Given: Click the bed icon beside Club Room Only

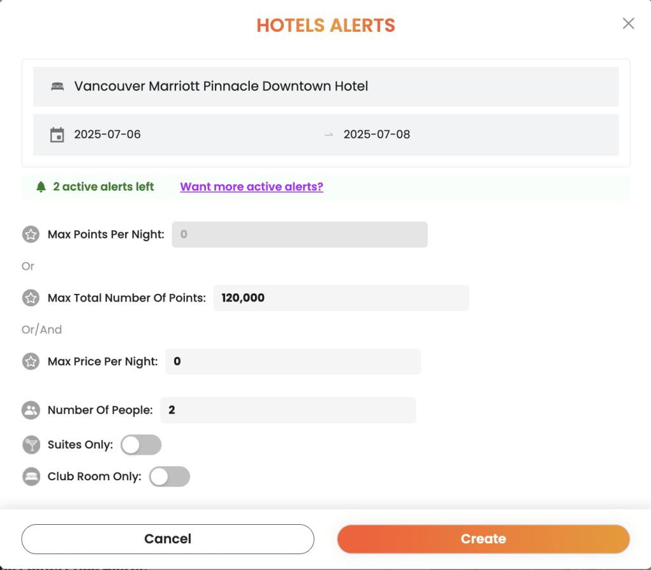Looking at the screenshot, I should [x=31, y=476].
